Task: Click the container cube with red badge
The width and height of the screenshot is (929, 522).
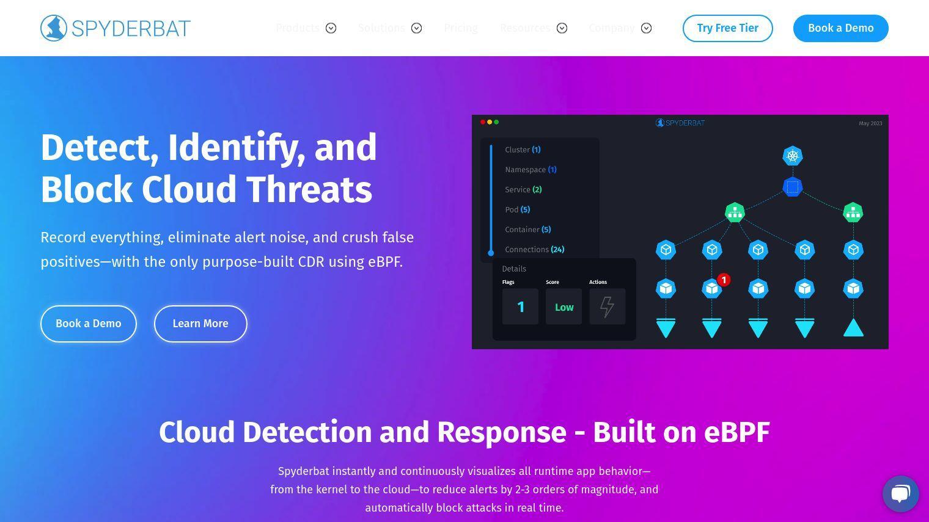Action: [x=712, y=288]
